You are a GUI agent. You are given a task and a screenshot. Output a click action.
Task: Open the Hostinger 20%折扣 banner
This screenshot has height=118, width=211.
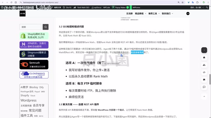coord(34,45)
